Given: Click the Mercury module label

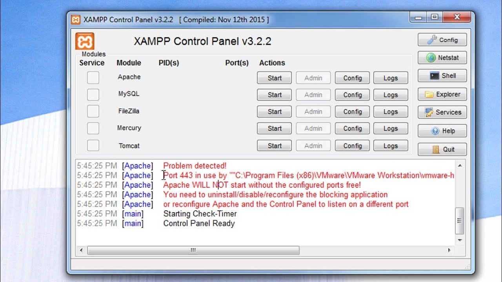Looking at the screenshot, I should tap(129, 128).
